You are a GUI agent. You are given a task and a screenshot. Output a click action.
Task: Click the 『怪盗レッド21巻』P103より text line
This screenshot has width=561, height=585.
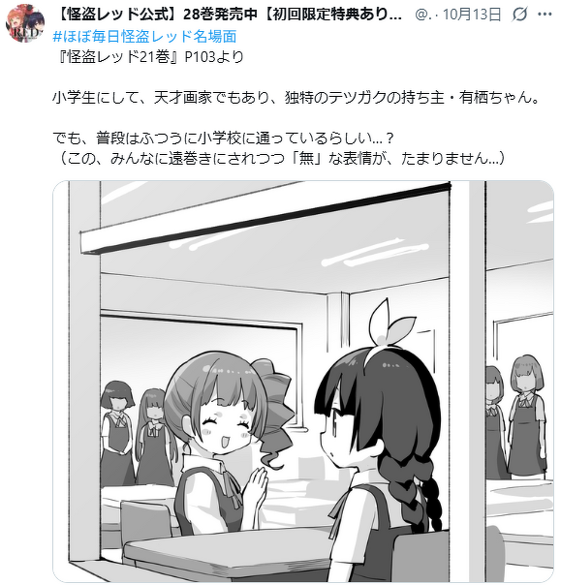pyautogui.click(x=151, y=57)
